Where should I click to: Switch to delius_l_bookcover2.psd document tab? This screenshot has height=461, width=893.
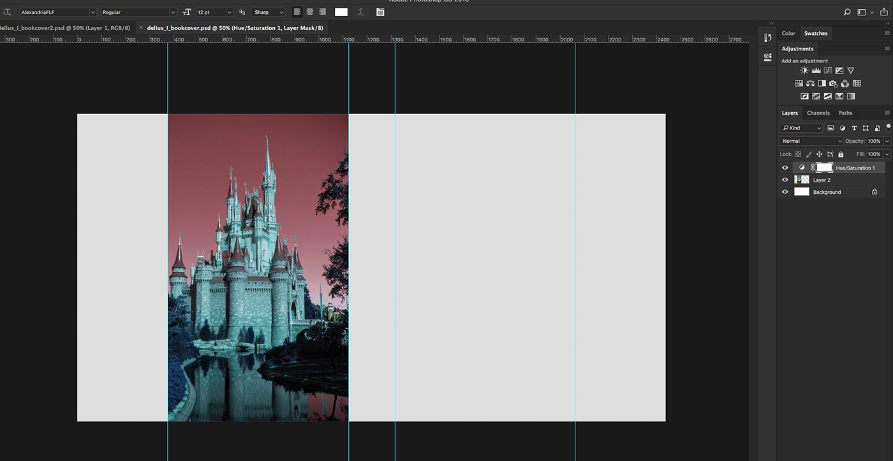[x=64, y=28]
